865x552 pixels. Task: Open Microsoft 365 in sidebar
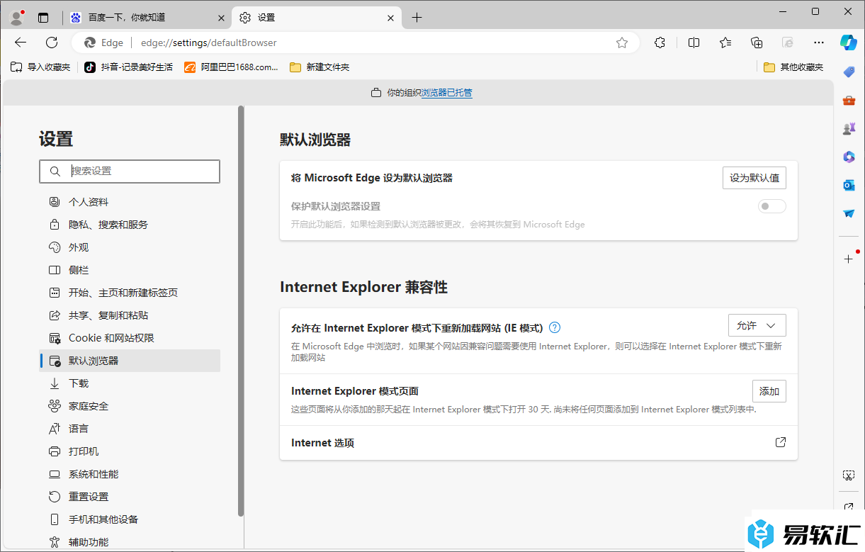849,157
